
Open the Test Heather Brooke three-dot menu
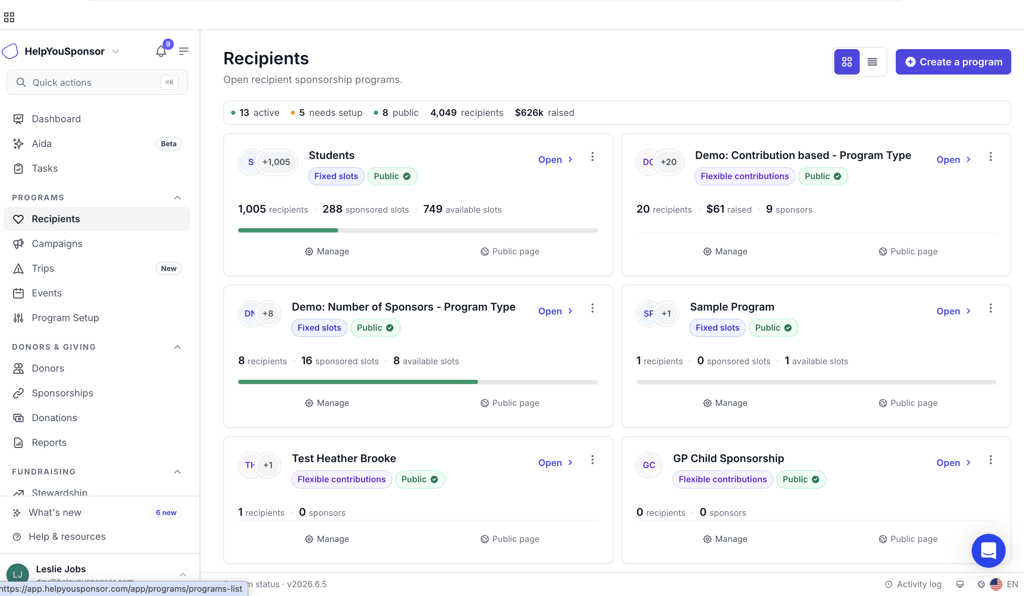tap(593, 460)
